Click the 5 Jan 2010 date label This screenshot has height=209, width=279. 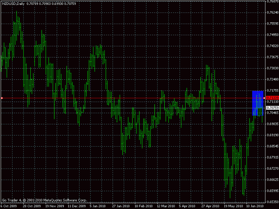(97, 206)
